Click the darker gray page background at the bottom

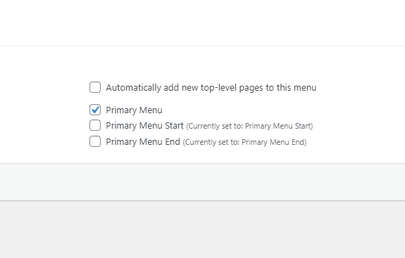203,229
